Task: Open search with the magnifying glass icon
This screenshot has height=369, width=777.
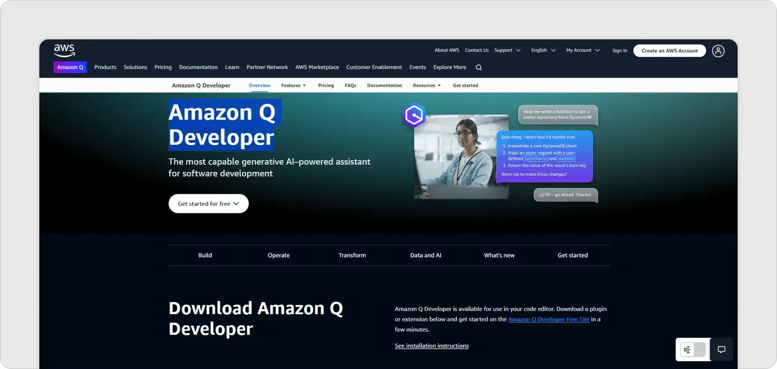Action: tap(479, 67)
